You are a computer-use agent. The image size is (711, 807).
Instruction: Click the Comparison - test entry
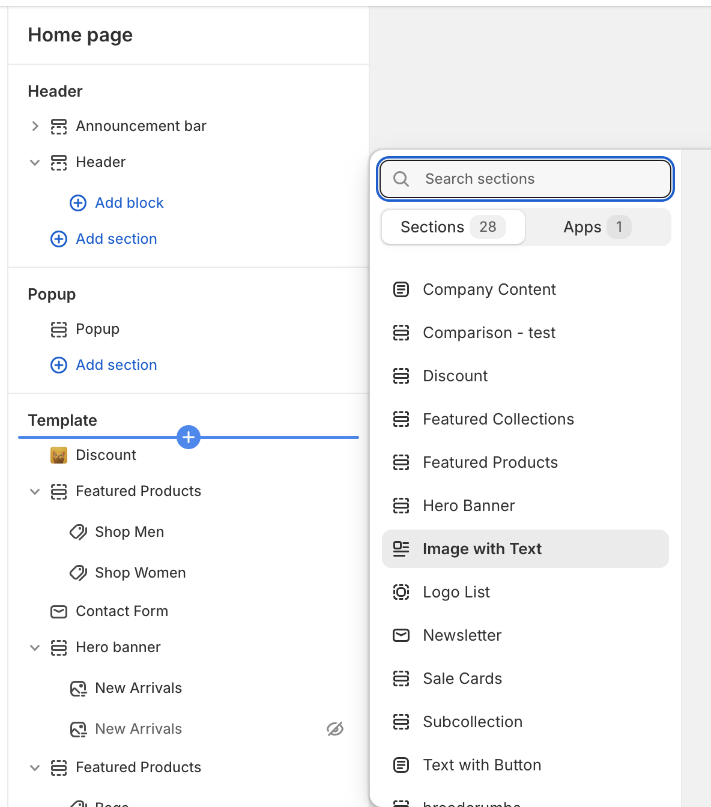click(x=525, y=333)
